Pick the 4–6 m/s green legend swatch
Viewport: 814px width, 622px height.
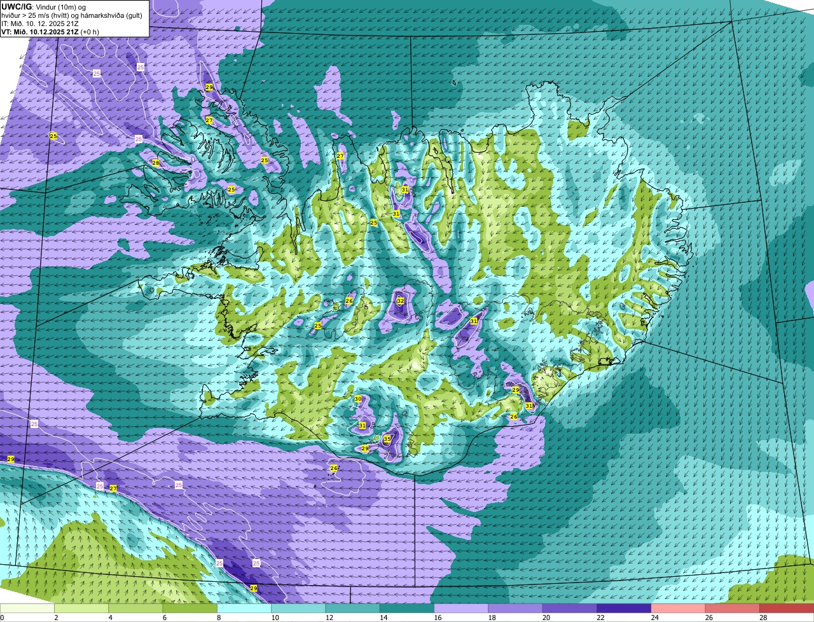coord(135,608)
